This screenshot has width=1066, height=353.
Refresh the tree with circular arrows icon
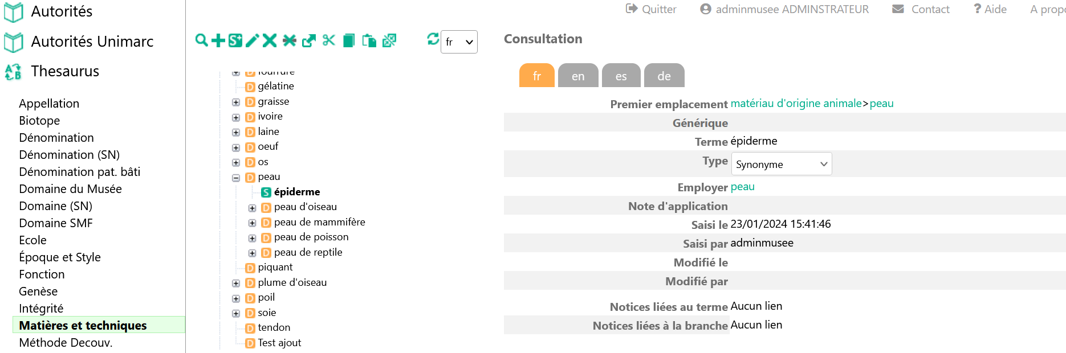point(433,39)
